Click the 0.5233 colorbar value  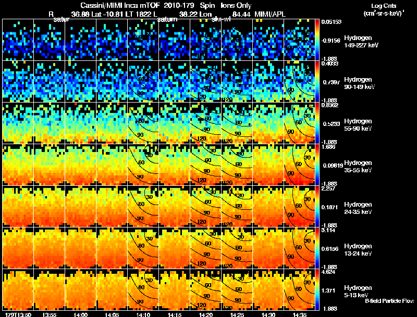pos(331,124)
